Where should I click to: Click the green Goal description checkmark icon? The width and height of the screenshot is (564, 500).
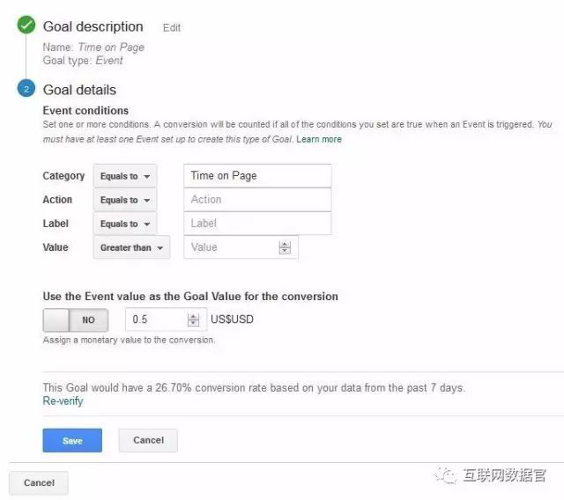27,26
